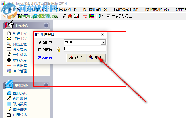Click the 确定 button in login dialog
The image size is (186, 118).
coord(76,58)
